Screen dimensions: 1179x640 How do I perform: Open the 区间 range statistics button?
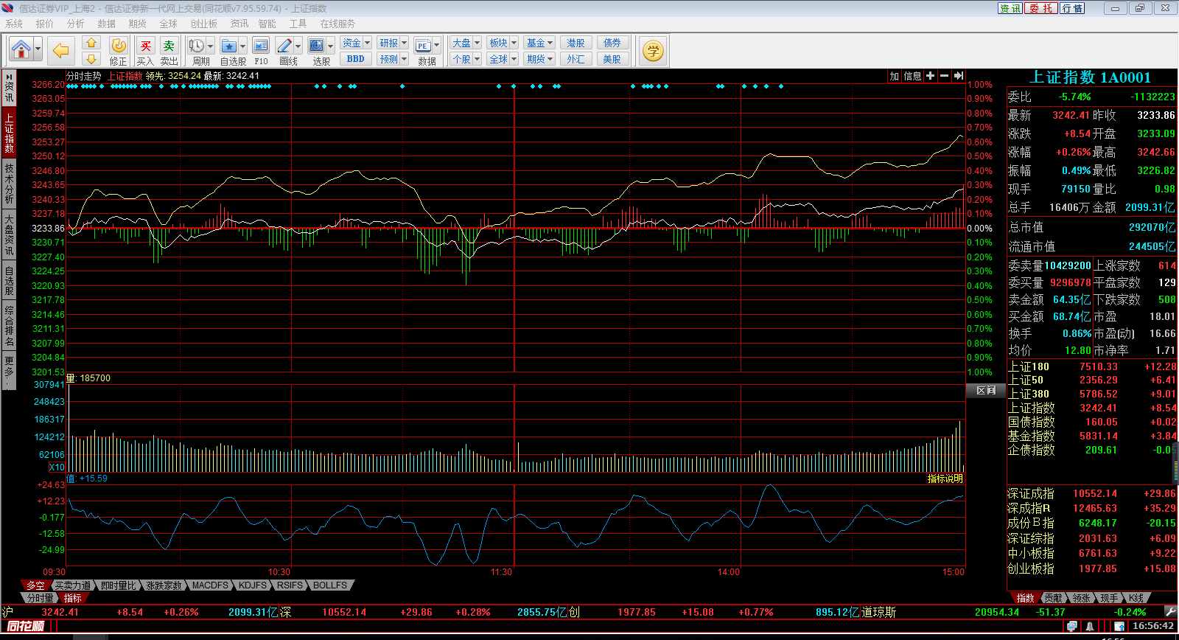986,391
